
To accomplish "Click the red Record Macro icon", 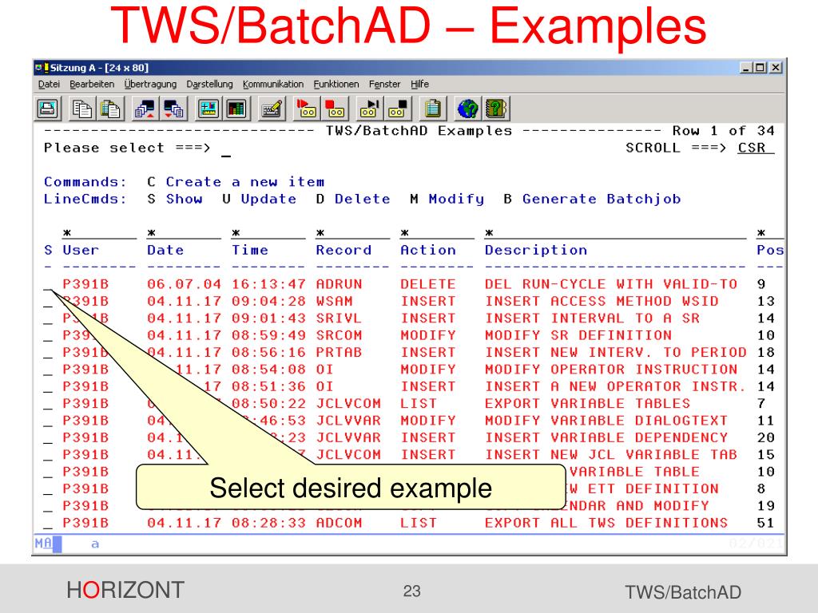I will (x=306, y=109).
